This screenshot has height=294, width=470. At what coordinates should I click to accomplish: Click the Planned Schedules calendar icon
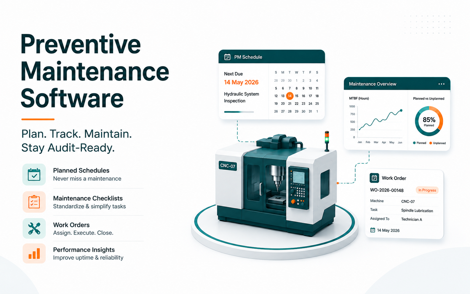(34, 175)
